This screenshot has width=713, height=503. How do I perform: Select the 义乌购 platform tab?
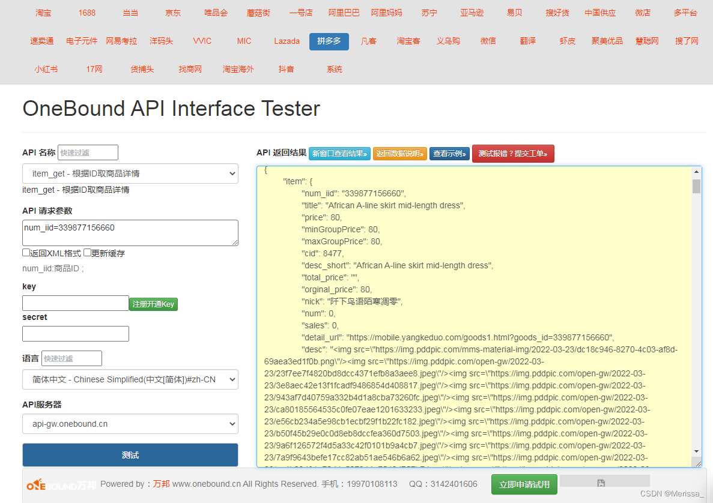(x=448, y=41)
